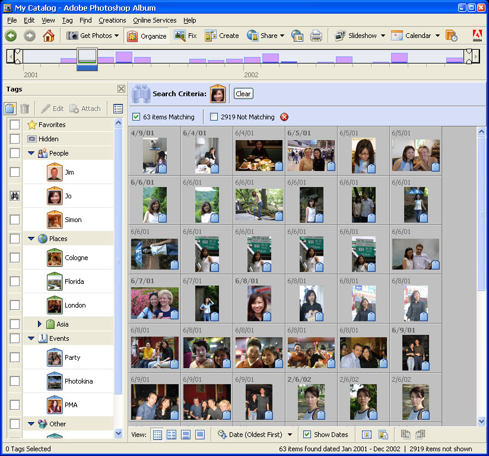
Task: Click the left timeline range slider handle
Action: tap(17, 56)
